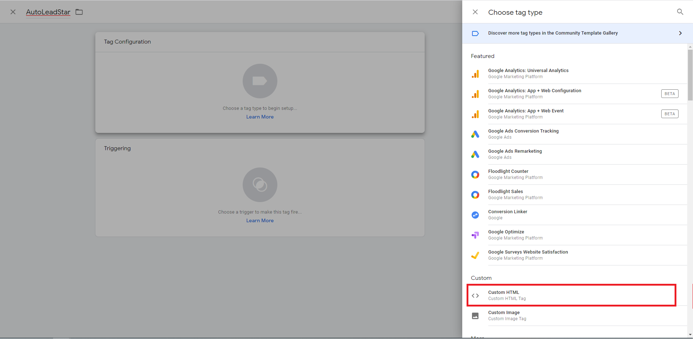Click the Conversion Linker icon

475,215
